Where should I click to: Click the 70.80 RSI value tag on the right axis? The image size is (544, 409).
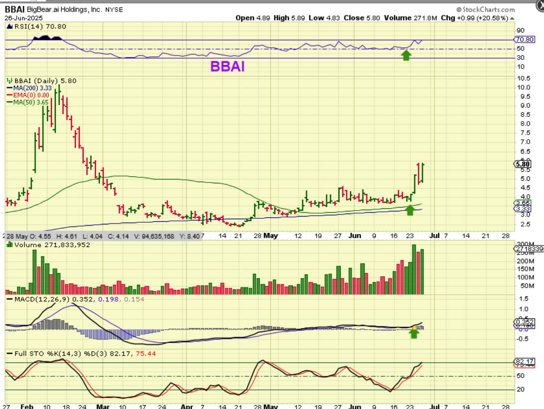point(525,39)
